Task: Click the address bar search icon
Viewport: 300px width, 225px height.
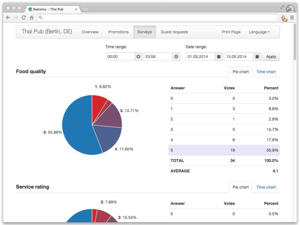Action: pos(40,18)
